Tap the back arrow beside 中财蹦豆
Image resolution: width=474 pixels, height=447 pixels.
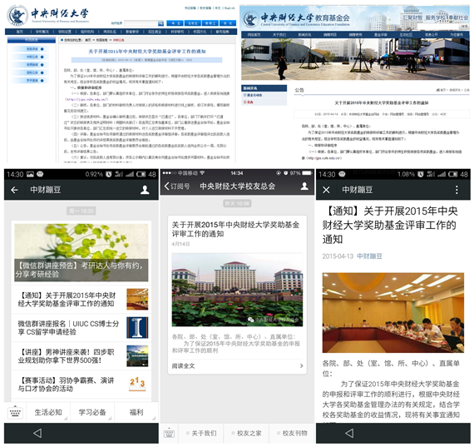tap(14, 190)
